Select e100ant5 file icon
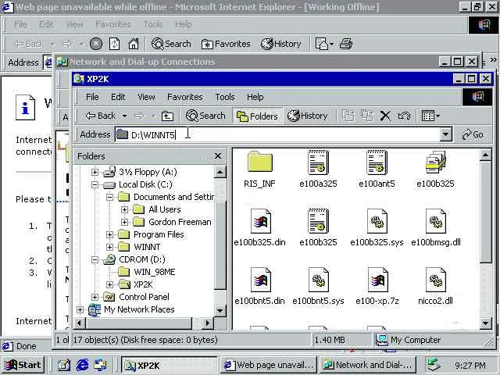500x375 pixels. [377, 162]
